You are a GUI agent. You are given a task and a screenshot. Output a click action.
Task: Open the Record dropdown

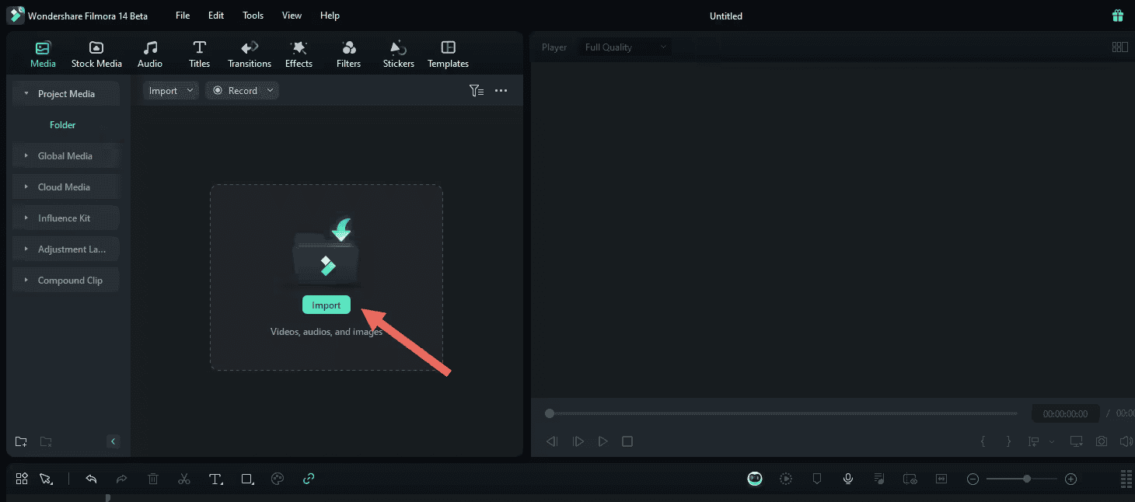tap(242, 91)
